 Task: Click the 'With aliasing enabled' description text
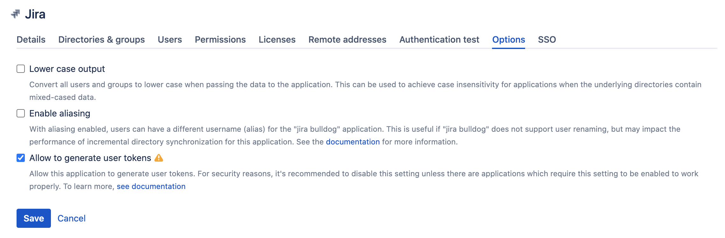pyautogui.click(x=355, y=136)
